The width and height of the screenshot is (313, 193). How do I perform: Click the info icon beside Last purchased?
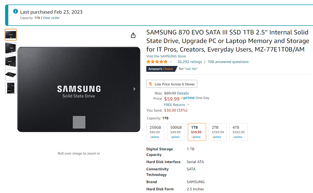(16, 11)
